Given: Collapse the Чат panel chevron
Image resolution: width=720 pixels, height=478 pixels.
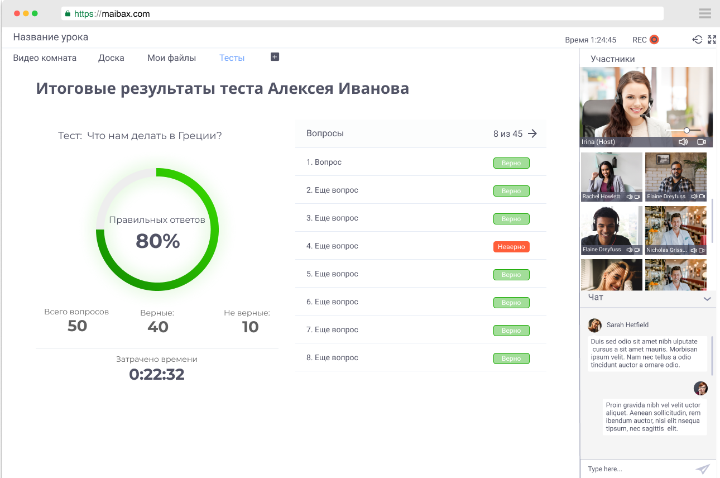Looking at the screenshot, I should (708, 299).
